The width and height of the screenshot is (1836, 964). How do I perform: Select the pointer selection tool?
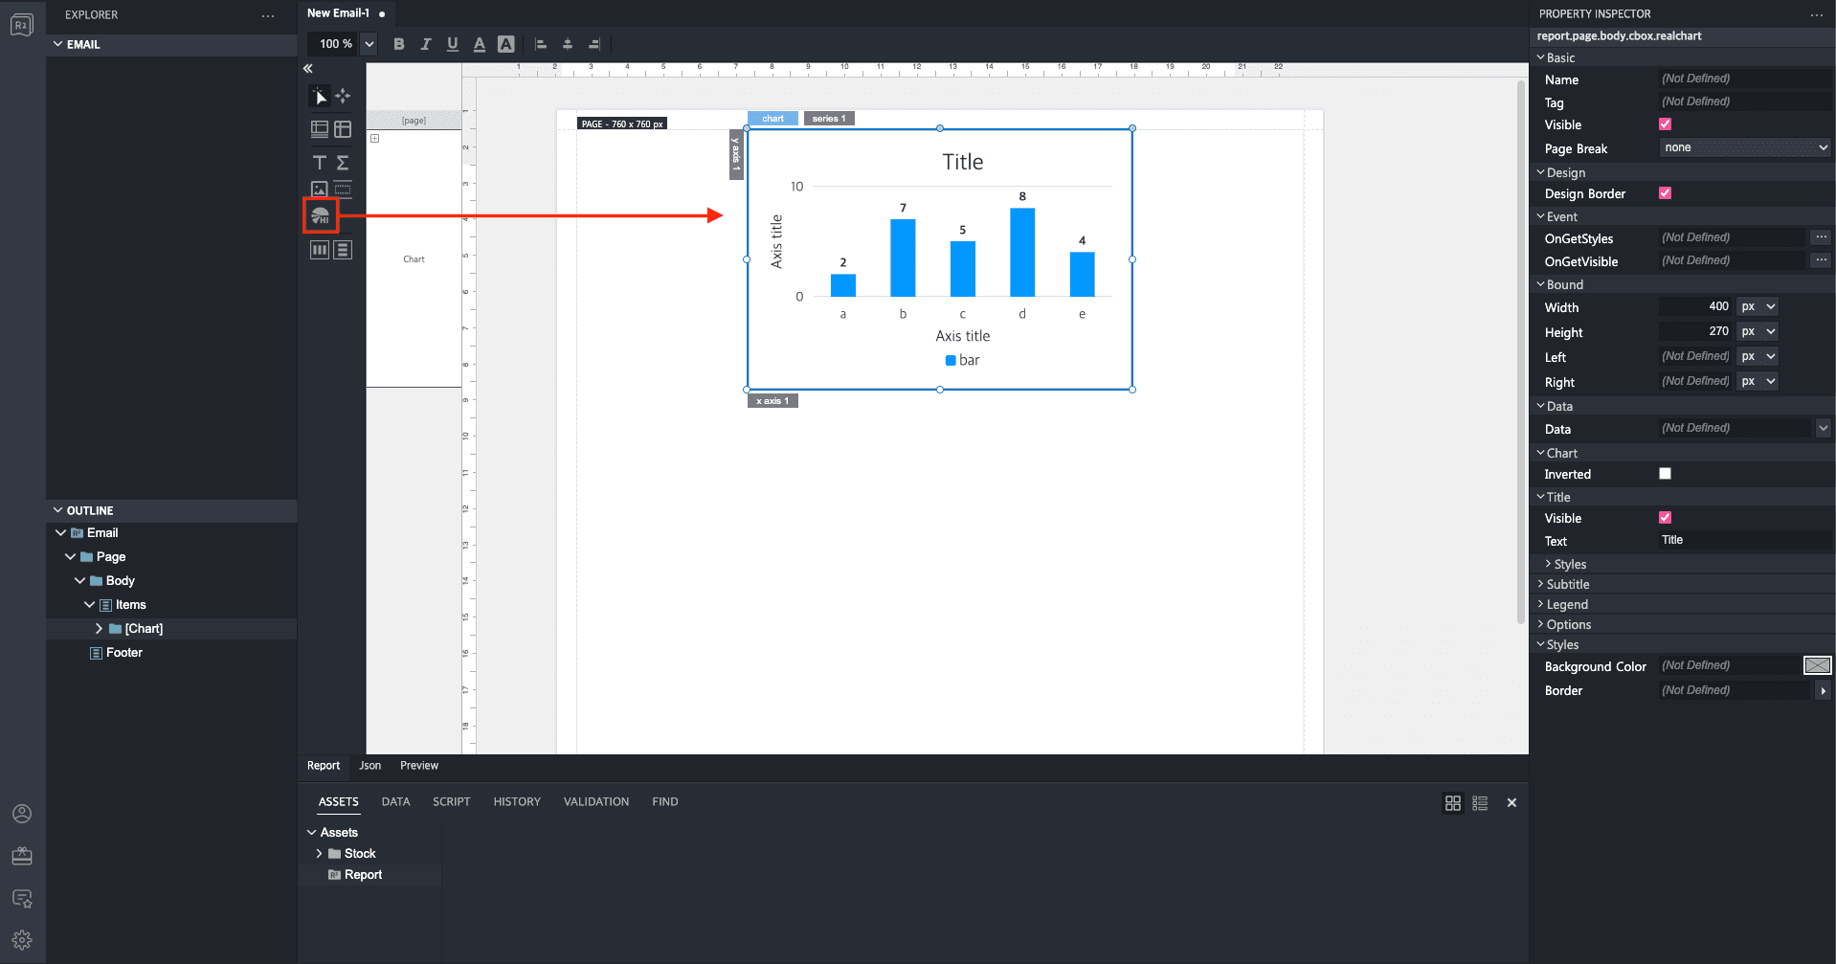click(320, 97)
